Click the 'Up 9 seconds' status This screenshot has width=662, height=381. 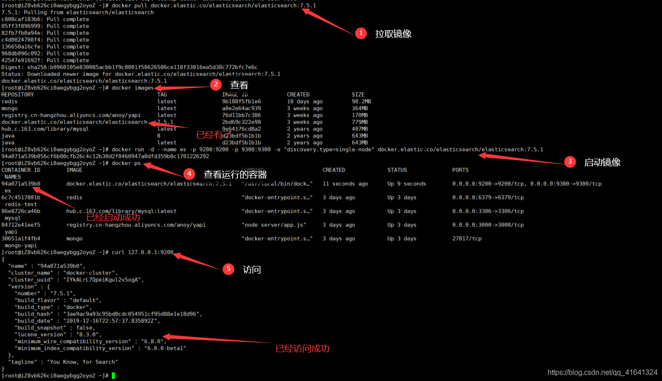pyautogui.click(x=407, y=184)
